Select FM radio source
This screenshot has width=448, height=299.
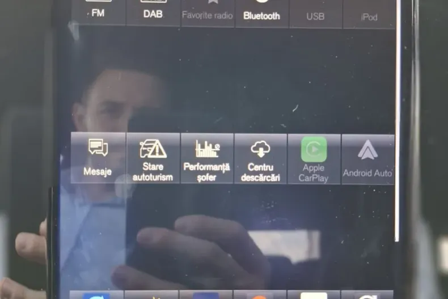click(98, 12)
